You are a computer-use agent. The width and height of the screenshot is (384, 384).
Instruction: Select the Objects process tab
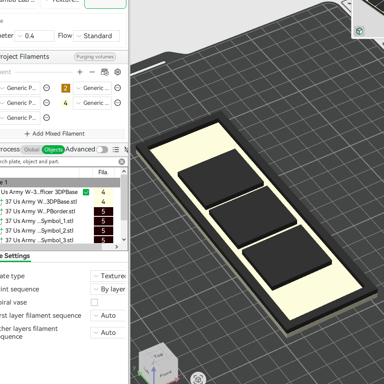pyautogui.click(x=54, y=149)
